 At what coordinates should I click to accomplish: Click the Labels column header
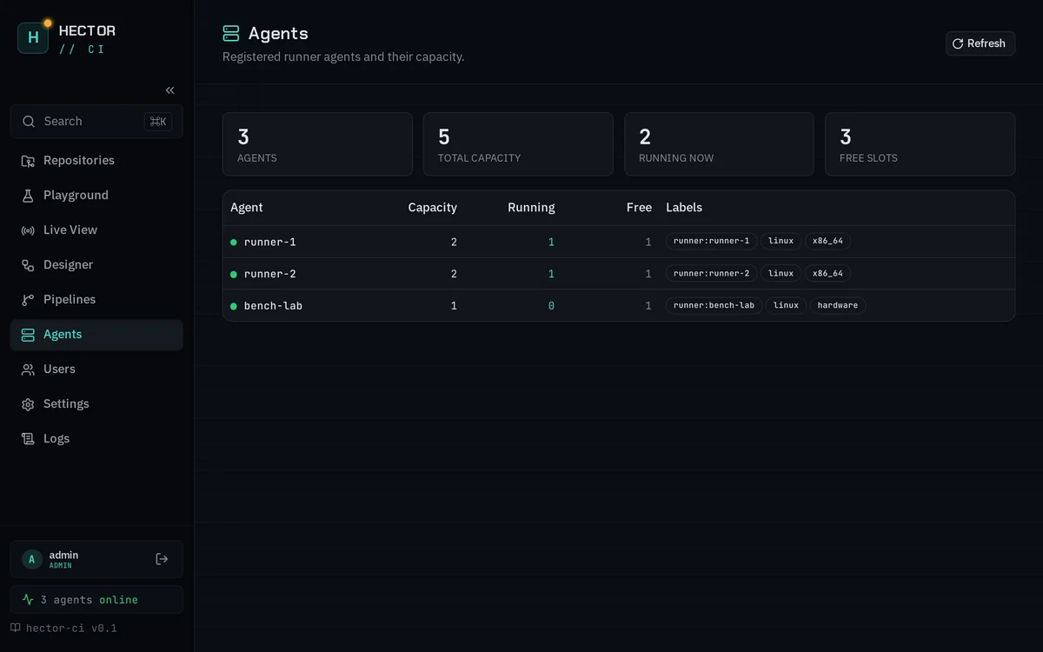point(684,208)
